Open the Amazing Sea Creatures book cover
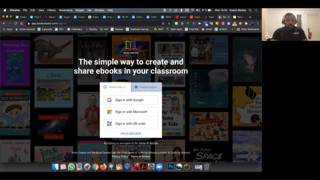 click(x=15, y=63)
